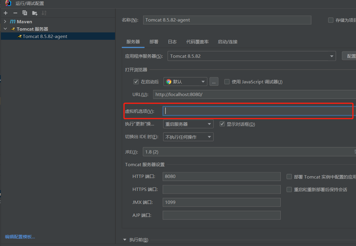Click the Name (名称) input field

(x=227, y=20)
